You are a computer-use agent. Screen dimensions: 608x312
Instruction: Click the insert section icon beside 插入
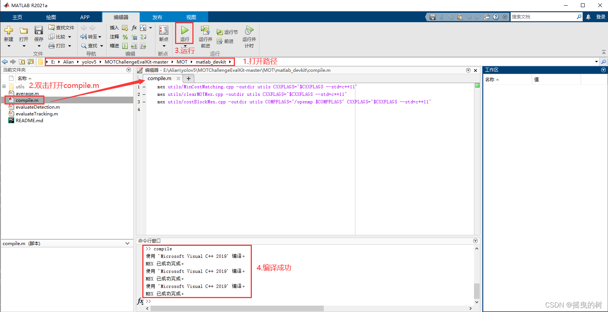(125, 28)
